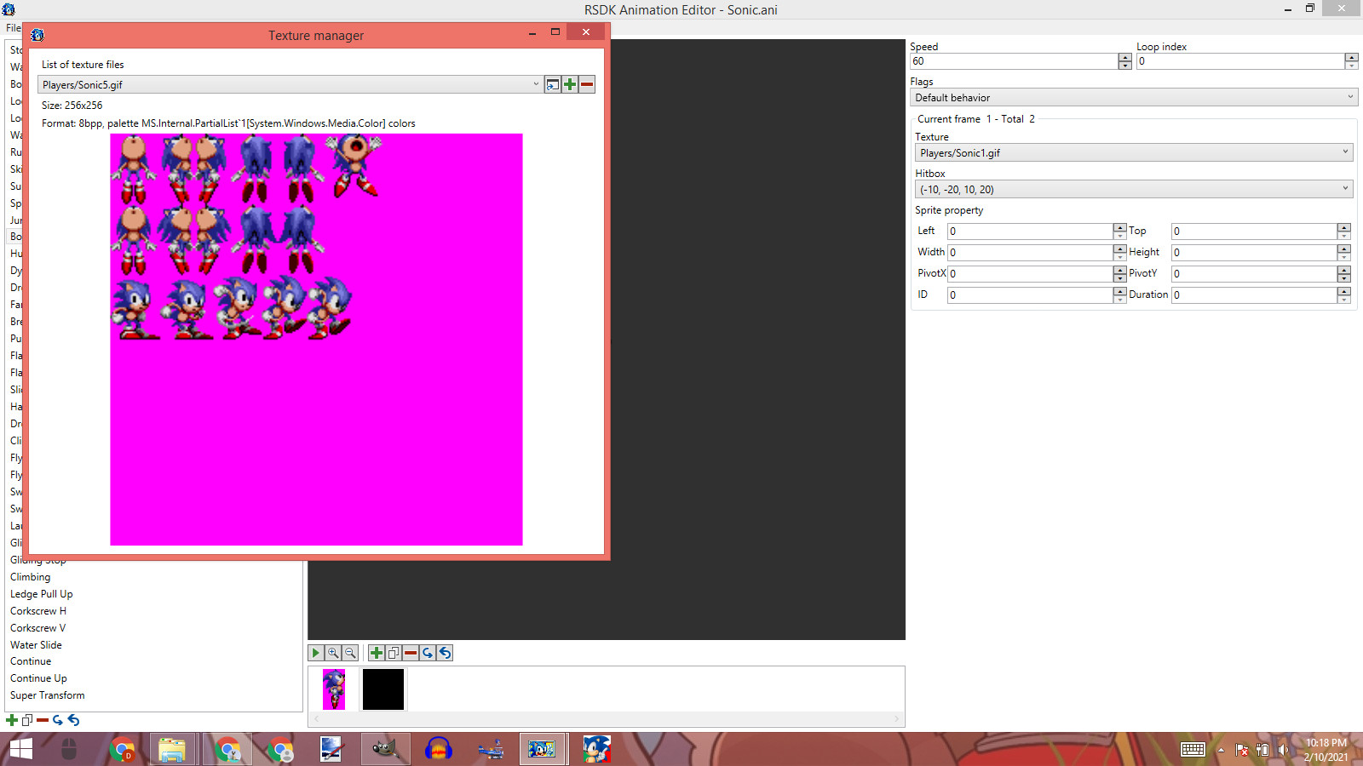Delete the selected animation below the list
Viewport: 1363px width, 766px height.
click(43, 720)
